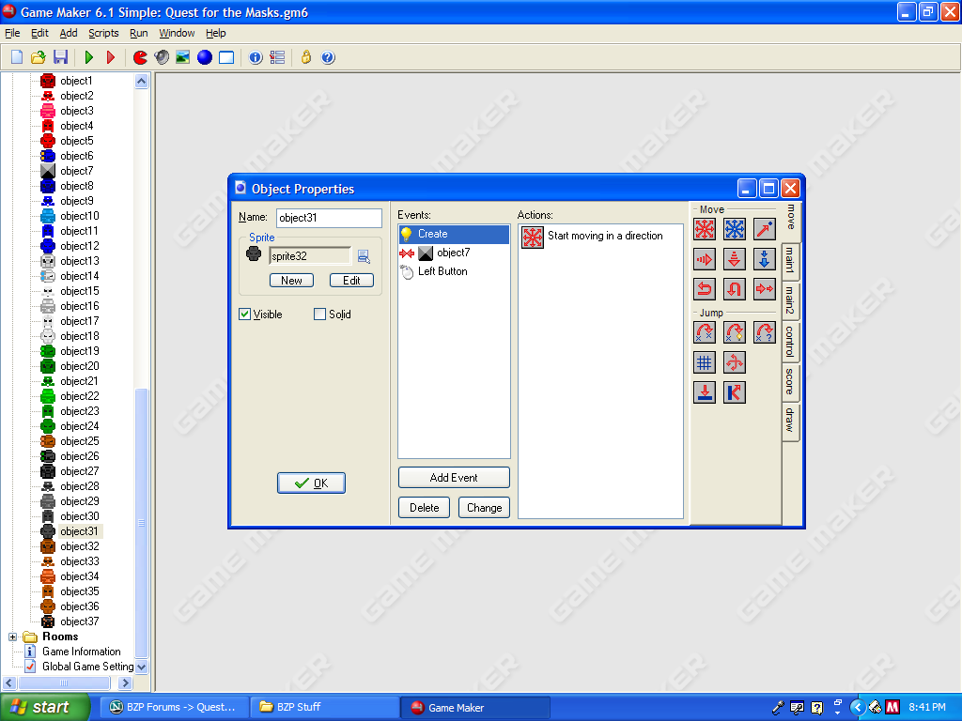The image size is (962, 721).
Task: Switch to the main1 actions tab
Action: coord(790,261)
